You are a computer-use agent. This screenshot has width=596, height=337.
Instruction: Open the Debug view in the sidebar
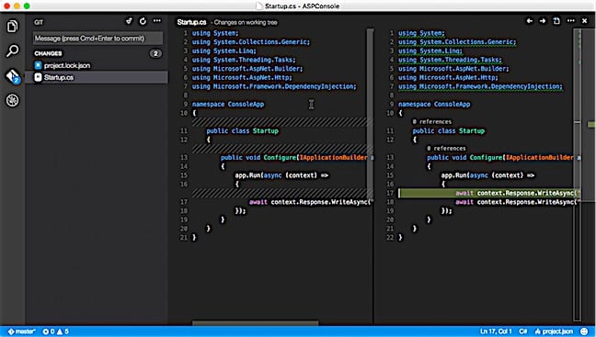point(12,101)
